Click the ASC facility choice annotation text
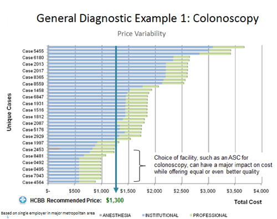 [213, 165]
